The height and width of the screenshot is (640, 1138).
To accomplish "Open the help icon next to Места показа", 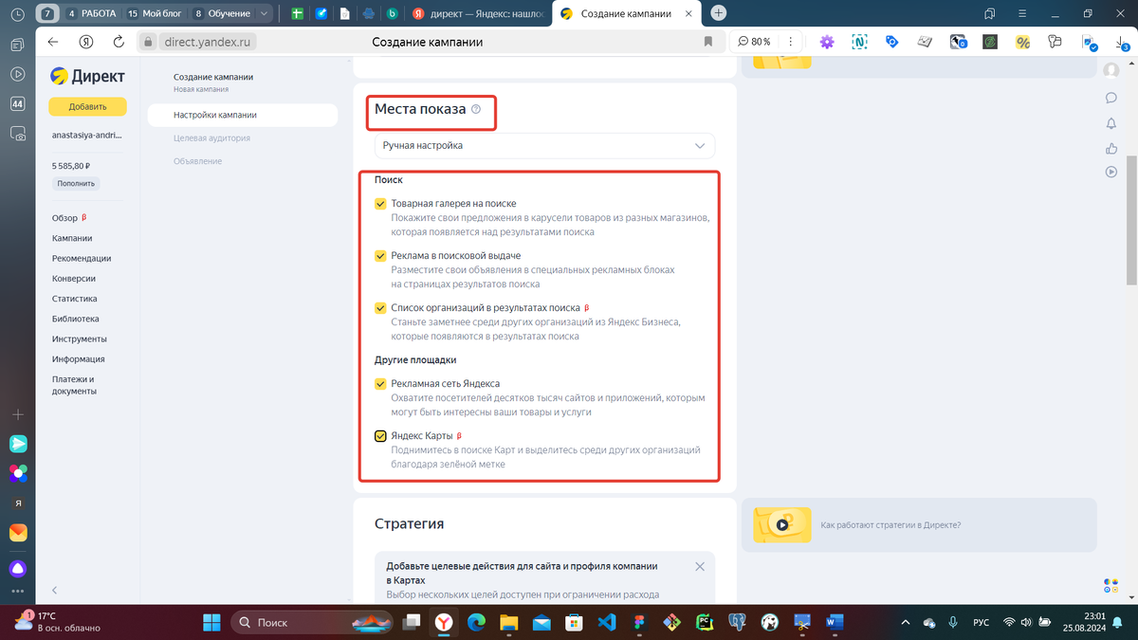I will [x=476, y=109].
